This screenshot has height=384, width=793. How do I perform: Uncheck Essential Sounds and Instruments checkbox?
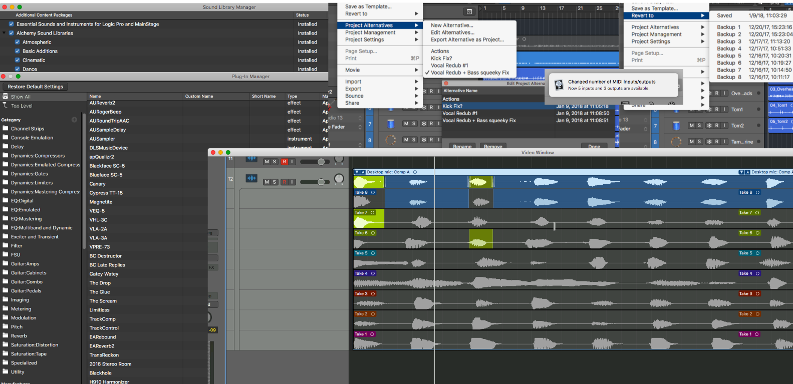(x=12, y=24)
